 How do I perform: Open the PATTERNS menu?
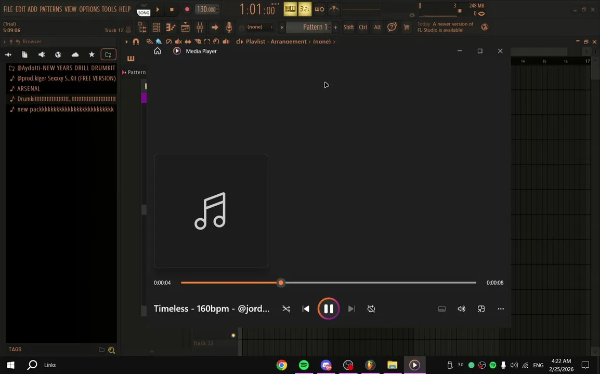51,9
